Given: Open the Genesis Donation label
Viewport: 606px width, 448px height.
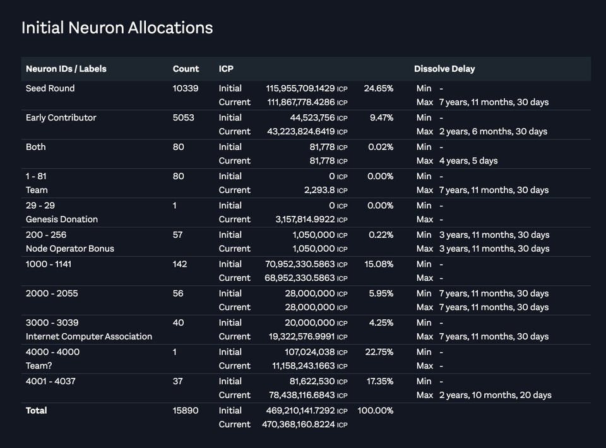Looking at the screenshot, I should (62, 220).
